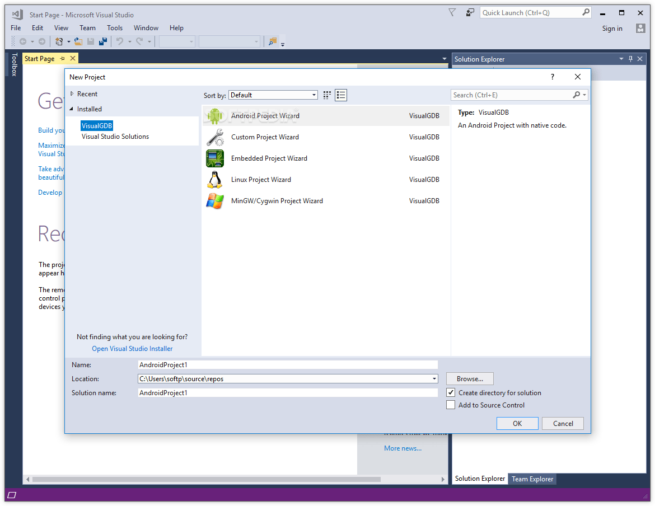Select the MinGW/Cygwin Windows flag icon

[x=215, y=201]
